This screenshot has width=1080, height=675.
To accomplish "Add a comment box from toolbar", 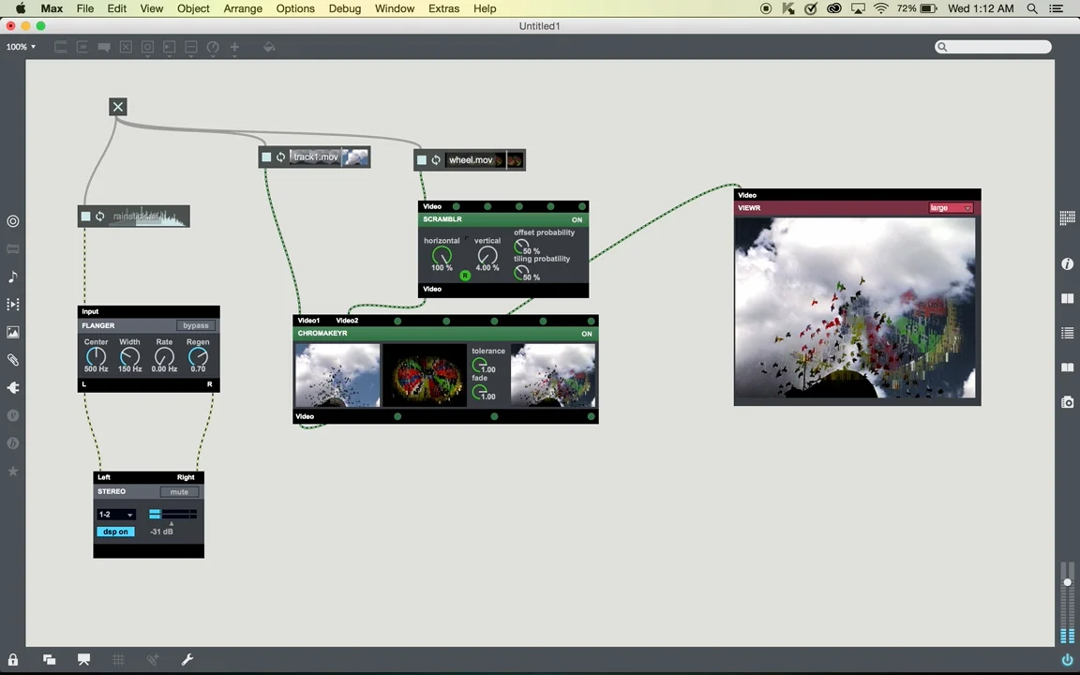I will coord(104,47).
